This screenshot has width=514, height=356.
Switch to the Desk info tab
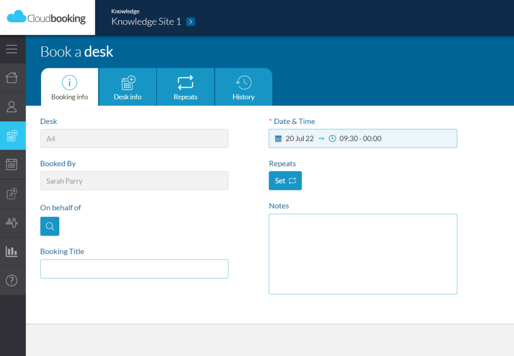[127, 87]
